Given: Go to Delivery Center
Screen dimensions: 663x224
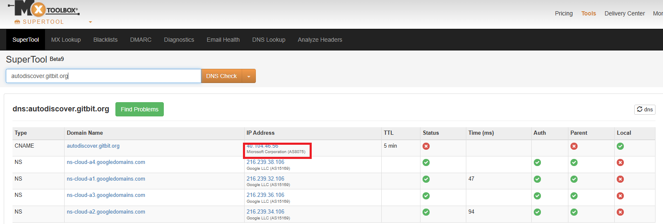Looking at the screenshot, I should pyautogui.click(x=625, y=13).
